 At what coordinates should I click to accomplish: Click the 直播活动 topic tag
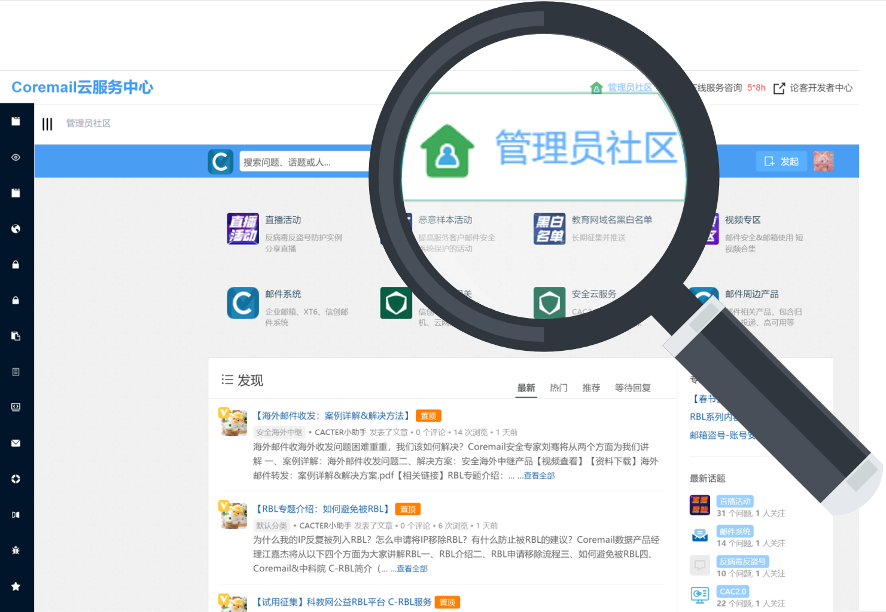point(735,501)
